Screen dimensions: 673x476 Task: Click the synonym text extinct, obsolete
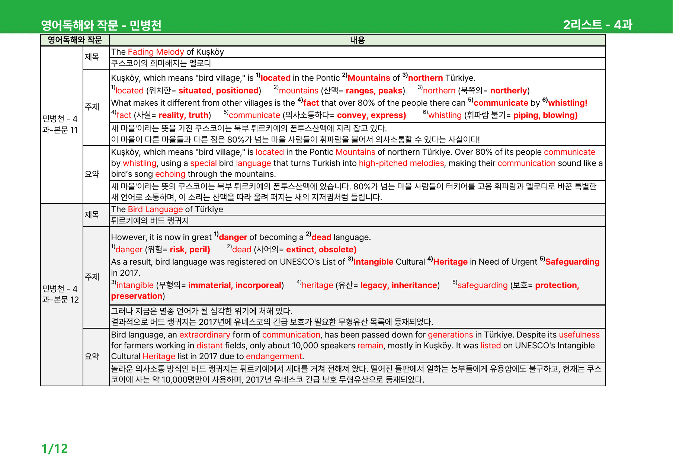point(321,249)
